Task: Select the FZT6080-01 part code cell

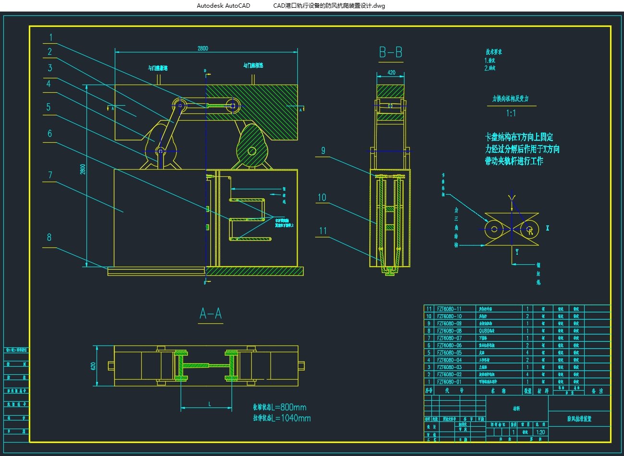Action: (x=449, y=382)
